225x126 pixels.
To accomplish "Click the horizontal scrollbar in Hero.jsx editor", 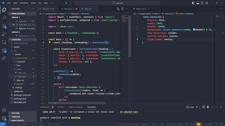I will pos(77,103).
